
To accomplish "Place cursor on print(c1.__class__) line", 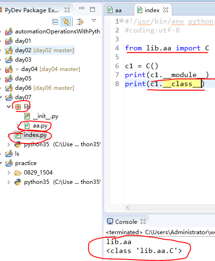I will pos(165,84).
